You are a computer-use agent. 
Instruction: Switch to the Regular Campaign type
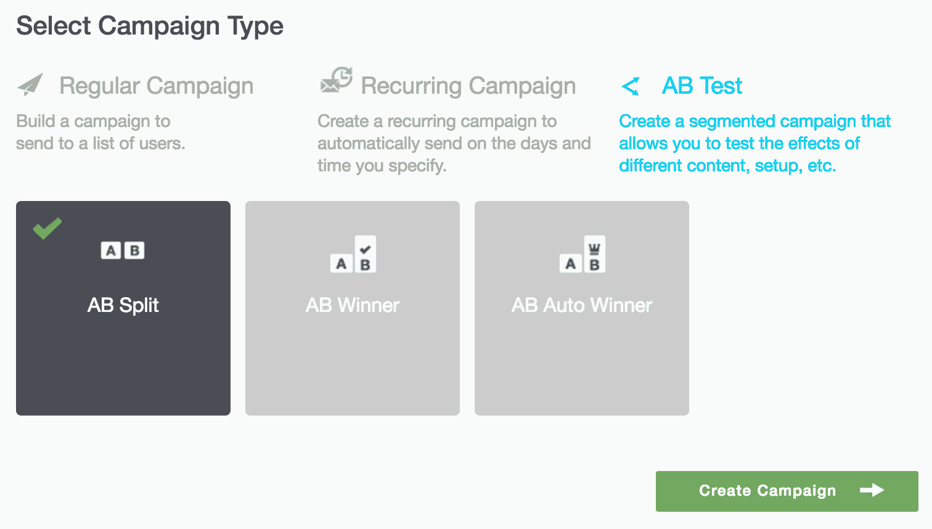(156, 86)
